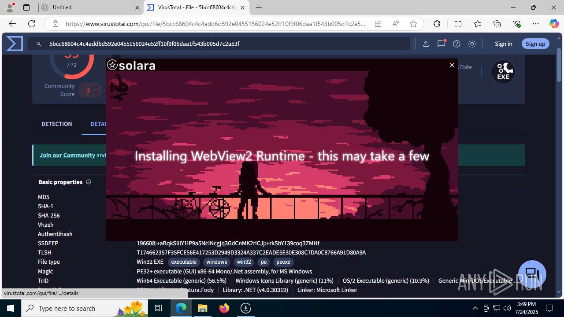The width and height of the screenshot is (564, 317).
Task: Close the VirusTotal browser tab
Action: coord(242,7)
